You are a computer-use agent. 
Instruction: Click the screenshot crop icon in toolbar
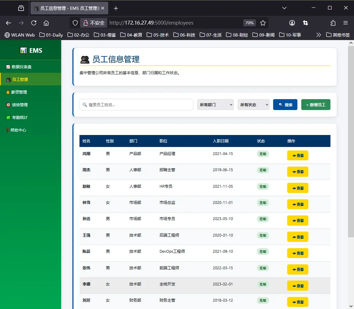(305, 23)
